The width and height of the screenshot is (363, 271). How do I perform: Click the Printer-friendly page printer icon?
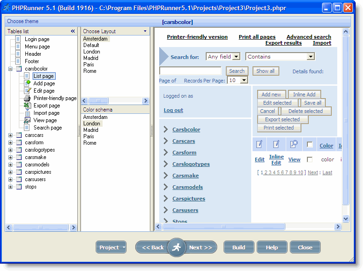27,98
